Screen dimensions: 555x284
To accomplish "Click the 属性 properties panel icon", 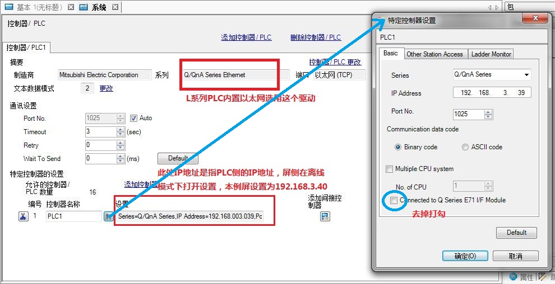I will tap(513, 277).
